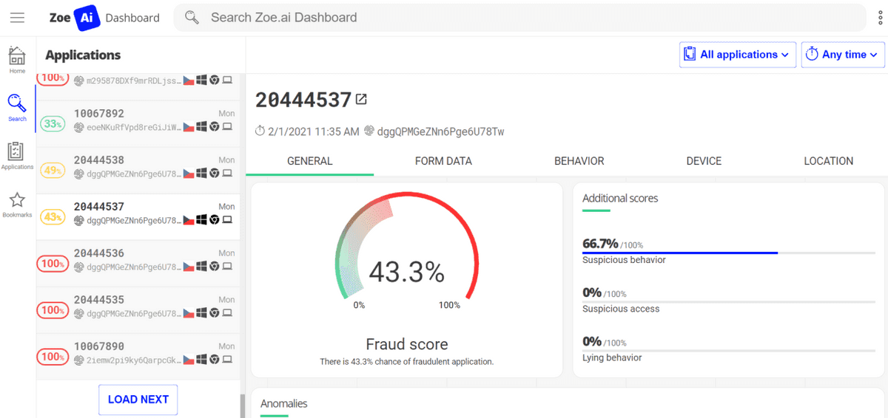Click the Additional scores heading
This screenshot has width=888, height=418.
pyautogui.click(x=620, y=198)
